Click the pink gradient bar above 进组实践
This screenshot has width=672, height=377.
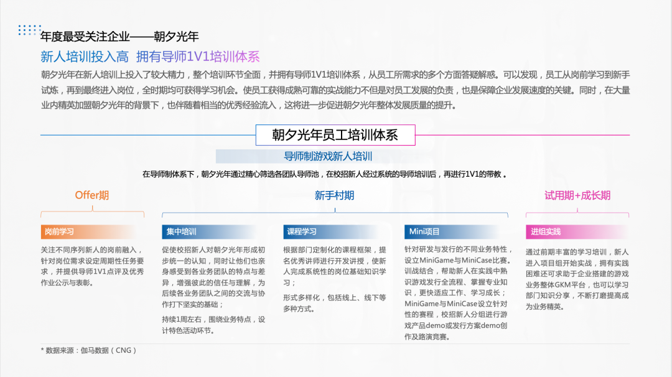[x=576, y=231]
